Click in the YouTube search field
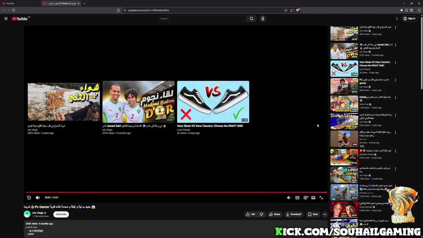Image resolution: width=423 pixels, height=238 pixels. coord(202,19)
